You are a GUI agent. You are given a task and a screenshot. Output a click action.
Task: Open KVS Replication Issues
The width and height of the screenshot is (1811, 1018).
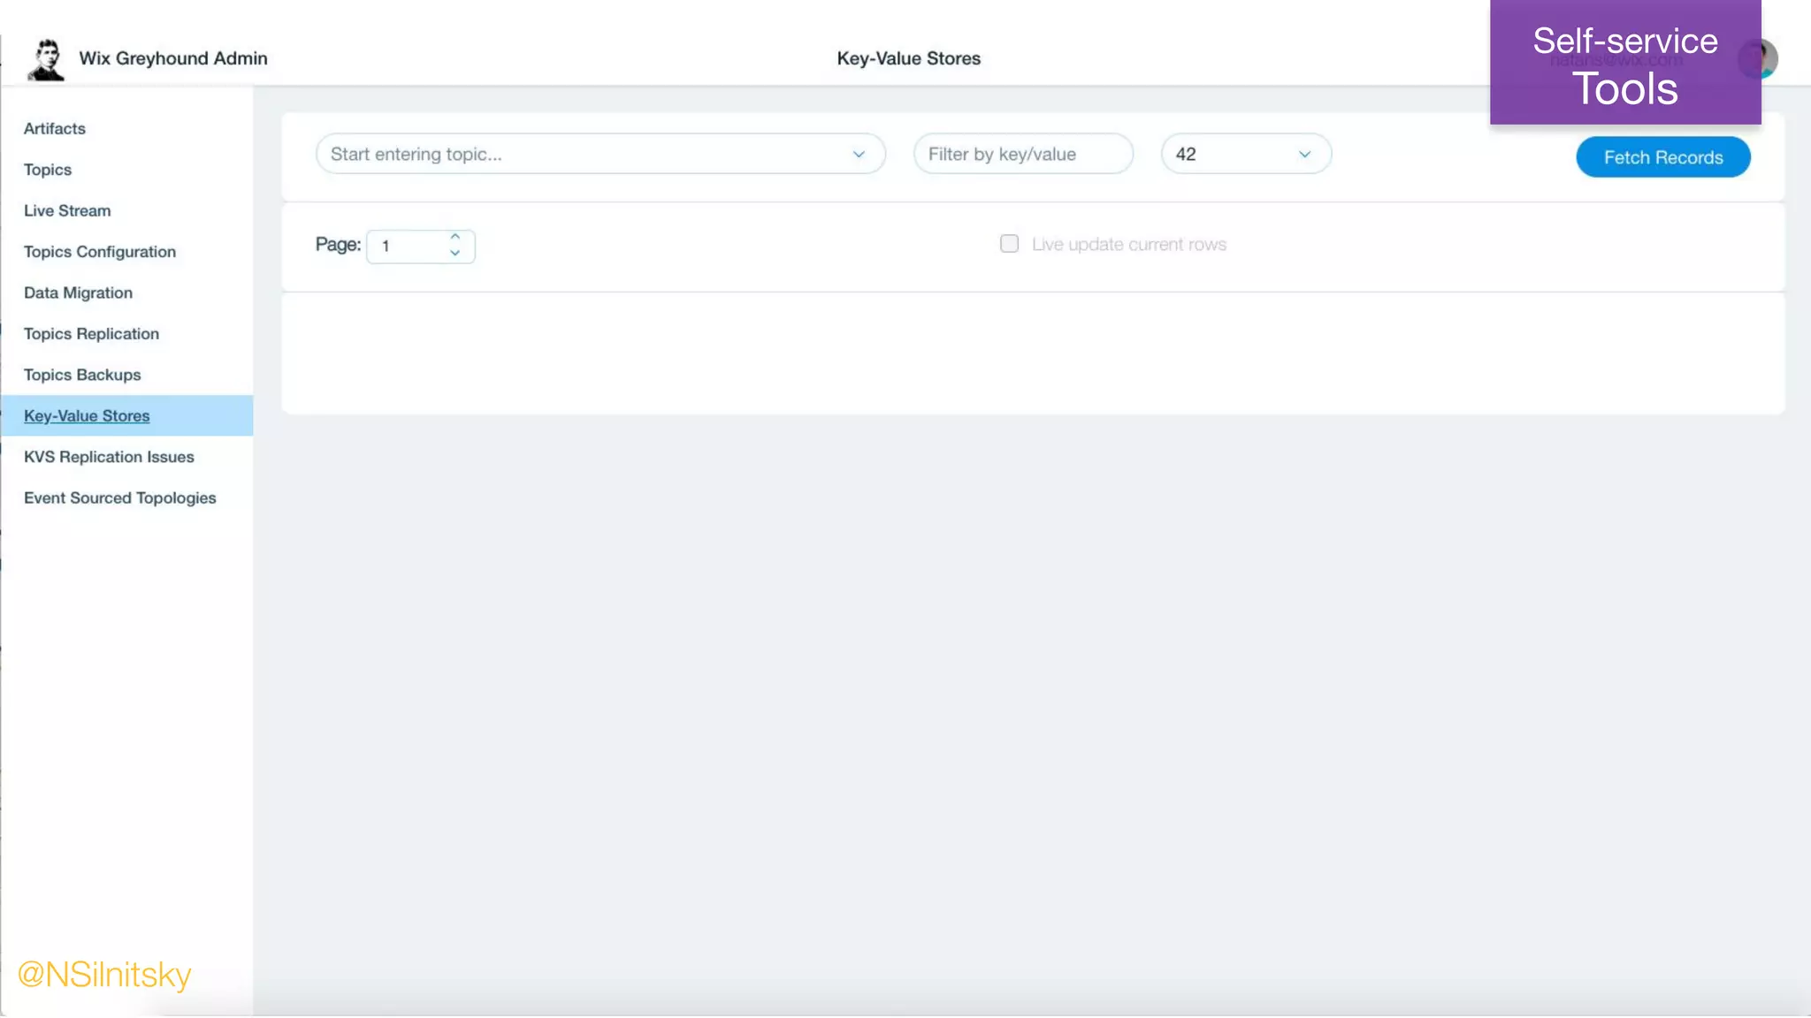109,458
